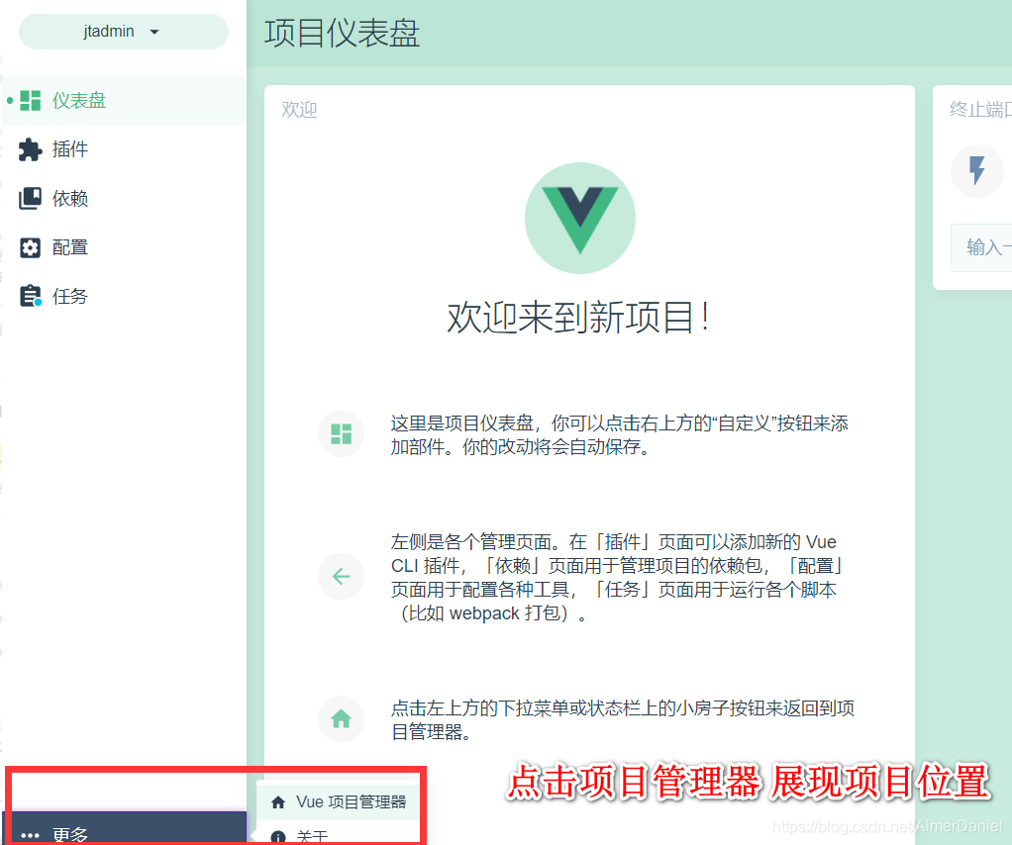Viewport: 1012px width, 845px height.
Task: Click the 欢迎来到新项目 heading
Action: point(579,318)
